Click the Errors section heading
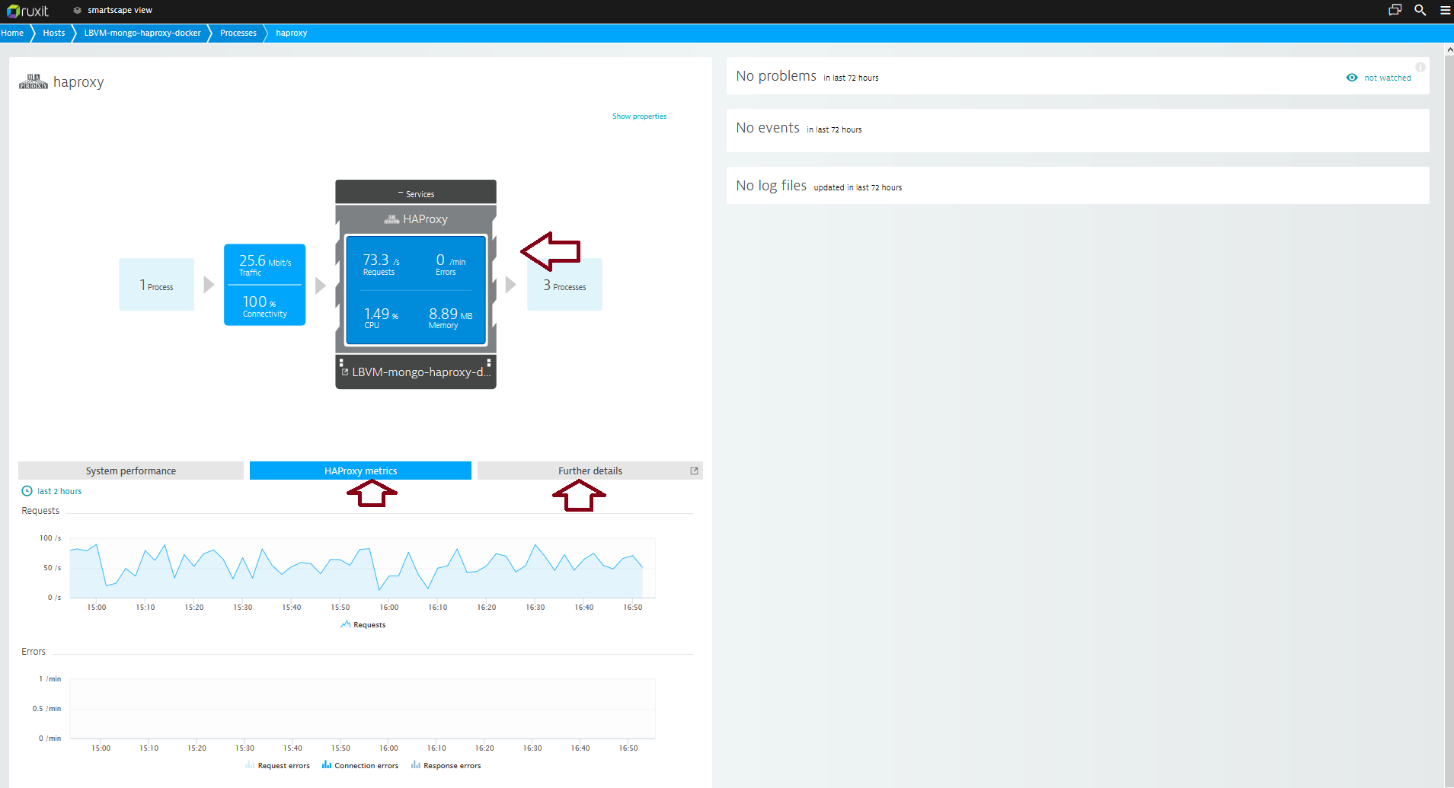1454x788 pixels. coord(34,652)
